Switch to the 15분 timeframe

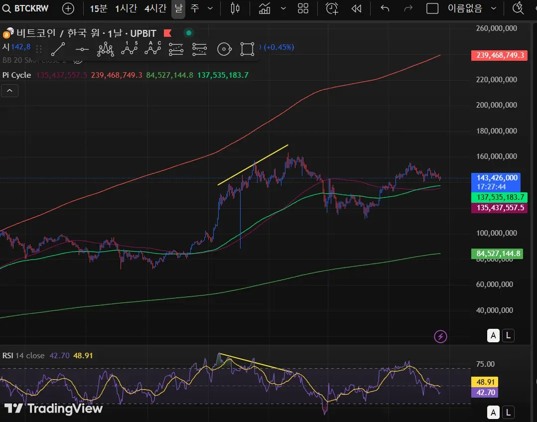(98, 8)
